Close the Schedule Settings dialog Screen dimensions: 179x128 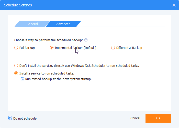(x=174, y=5)
